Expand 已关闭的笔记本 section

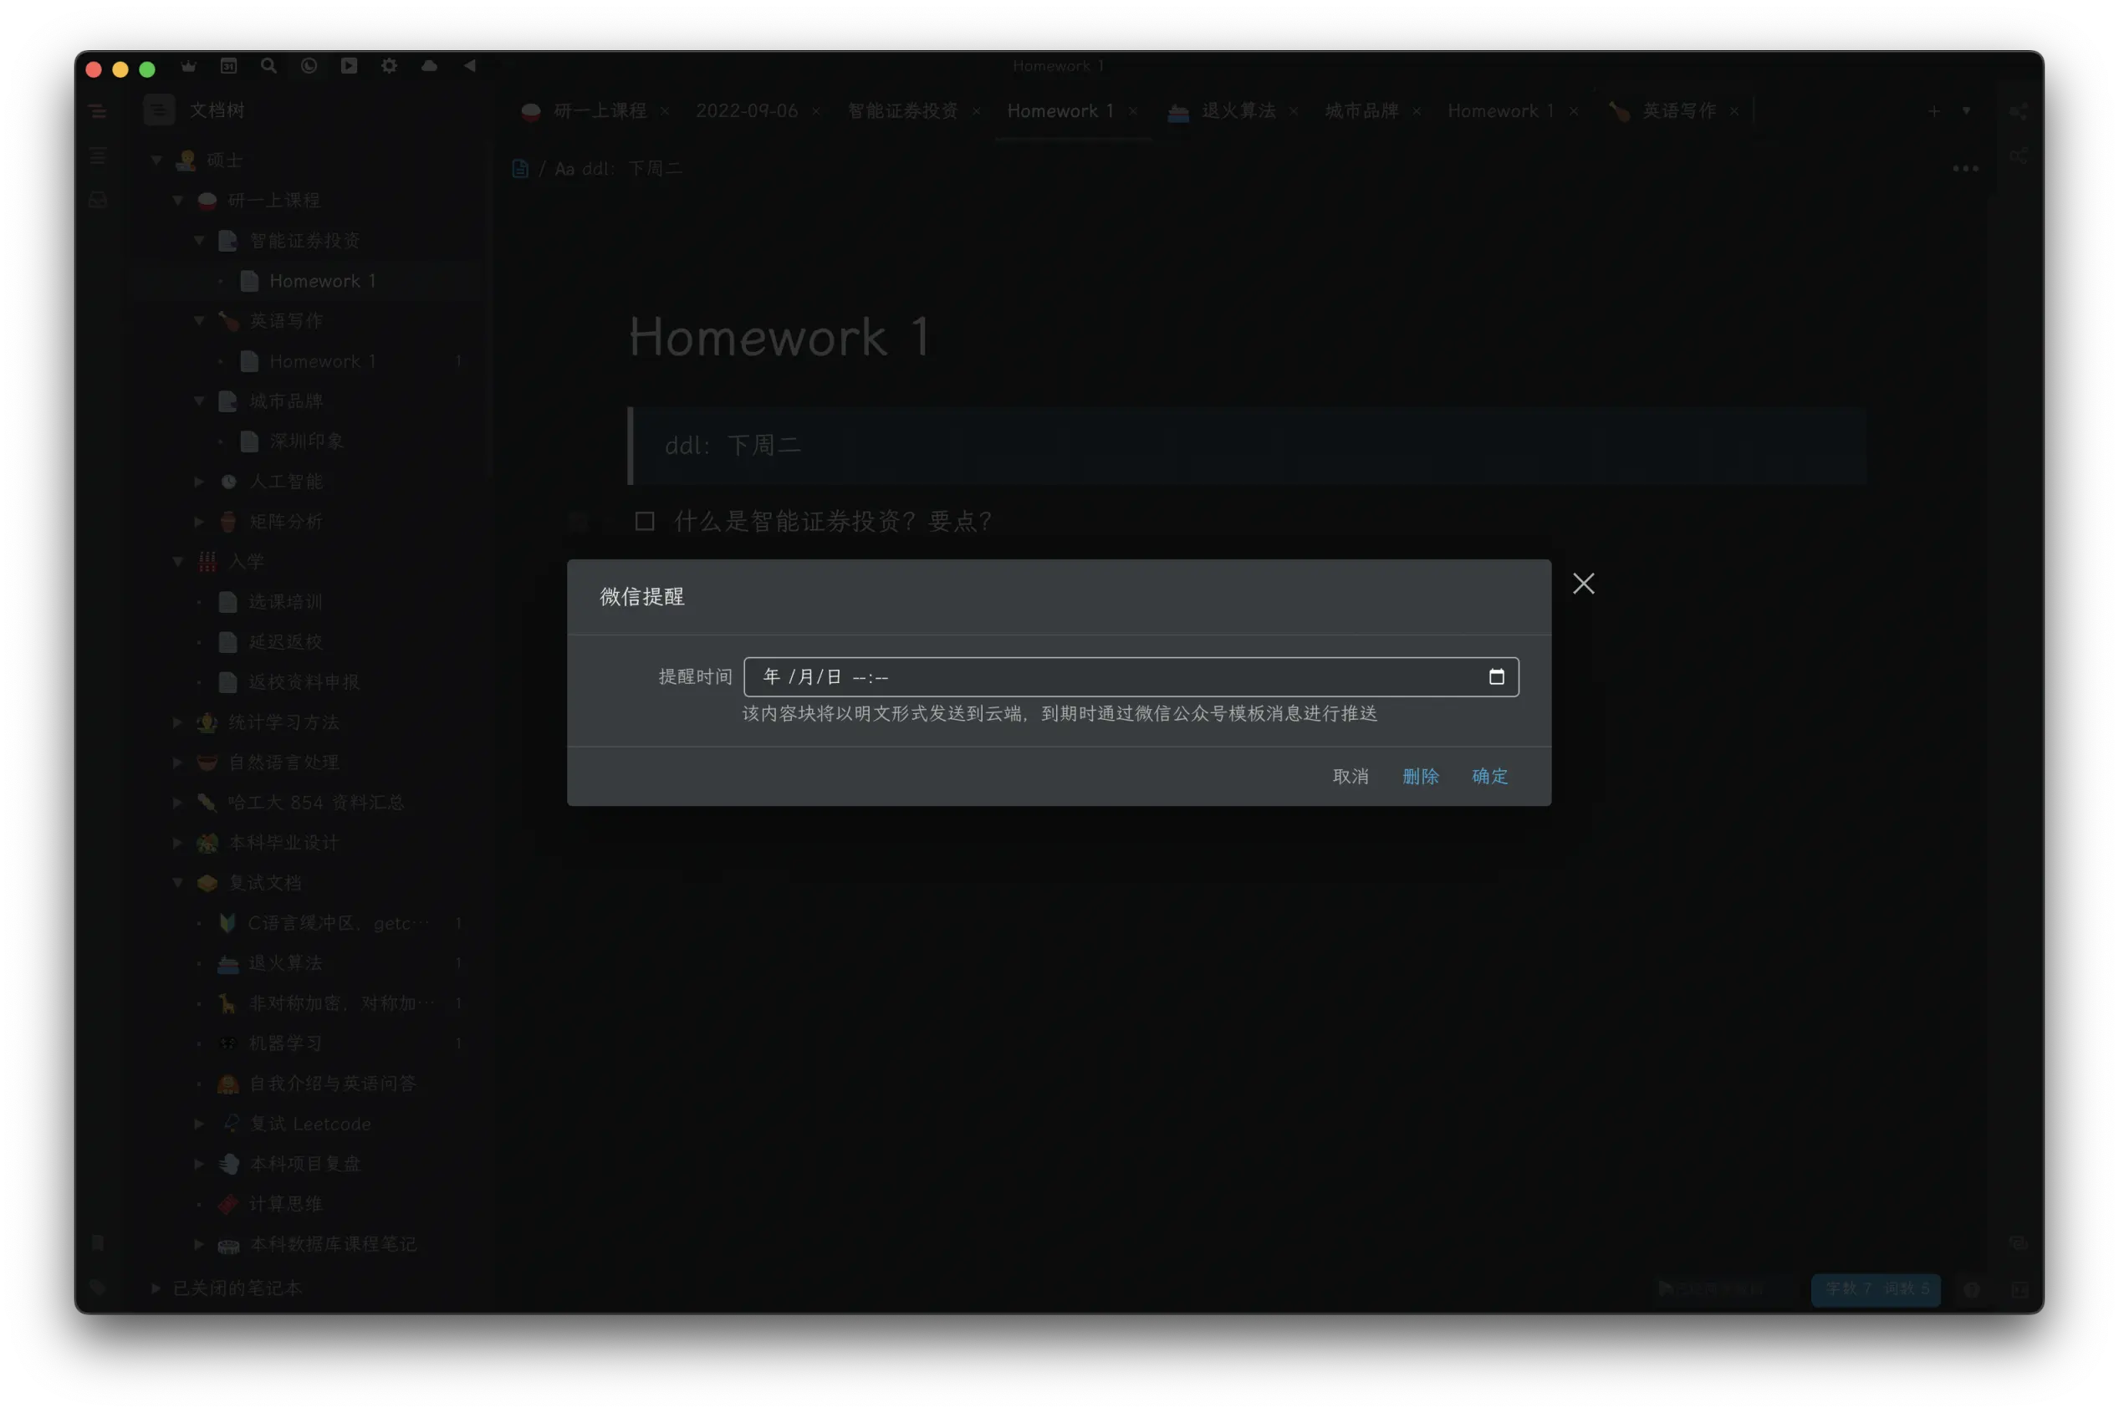click(x=157, y=1288)
